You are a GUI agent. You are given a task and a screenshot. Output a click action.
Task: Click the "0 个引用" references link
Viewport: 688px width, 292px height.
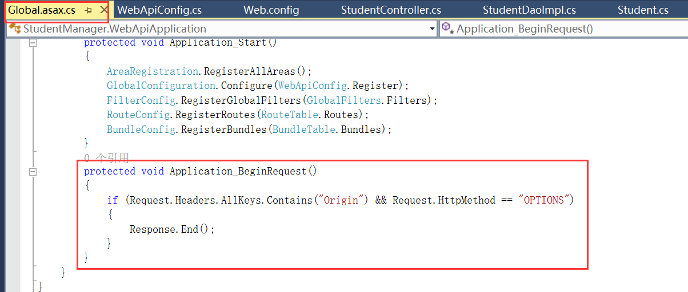click(106, 157)
